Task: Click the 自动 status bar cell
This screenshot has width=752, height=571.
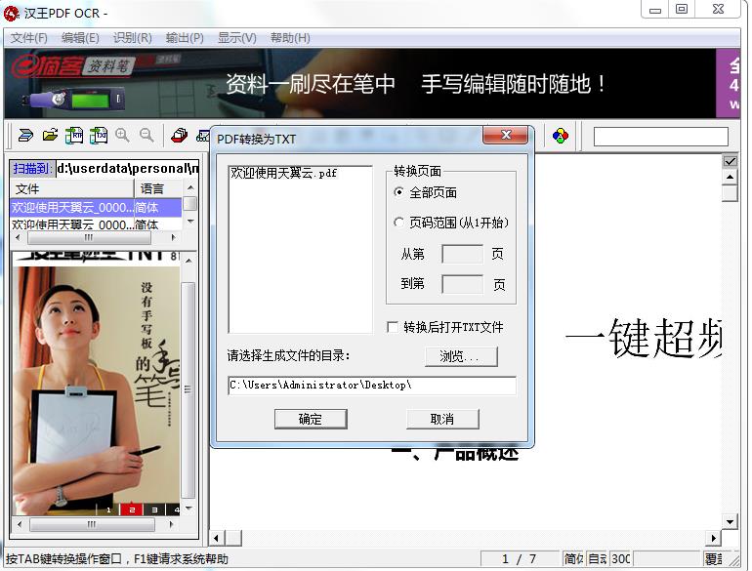Action: click(597, 558)
